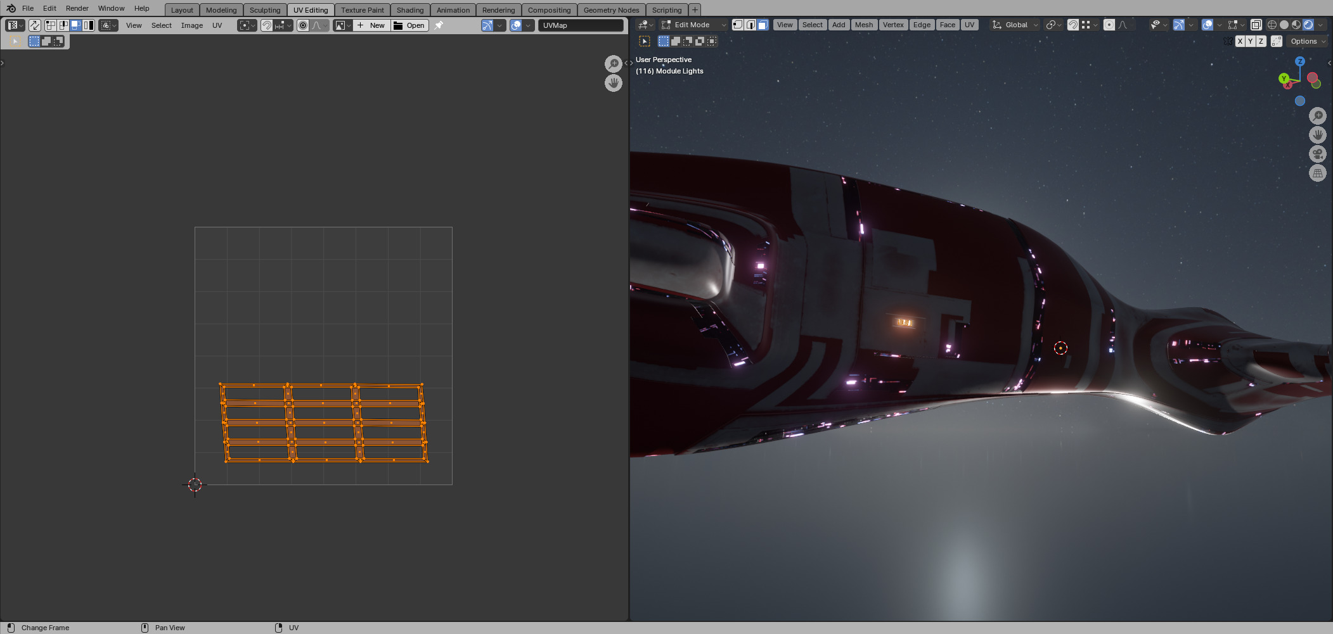Open the File menu
Screen dimensions: 1333x634
(28, 8)
